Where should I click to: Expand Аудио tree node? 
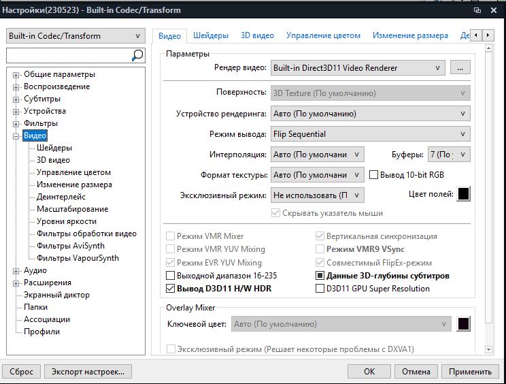(x=16, y=271)
